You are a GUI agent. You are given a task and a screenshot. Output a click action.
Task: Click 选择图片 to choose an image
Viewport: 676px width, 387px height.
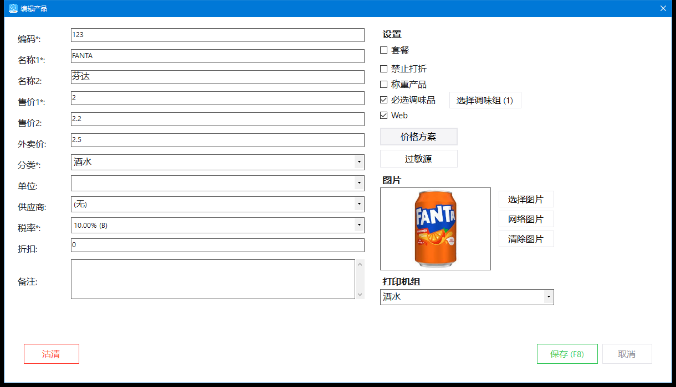click(x=526, y=200)
